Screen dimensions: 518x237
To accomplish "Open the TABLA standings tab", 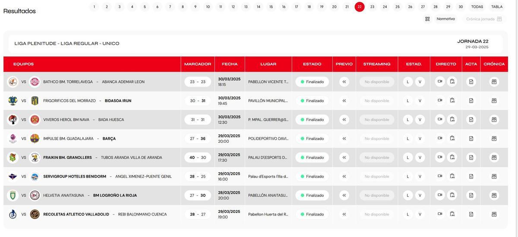I will pyautogui.click(x=497, y=7).
